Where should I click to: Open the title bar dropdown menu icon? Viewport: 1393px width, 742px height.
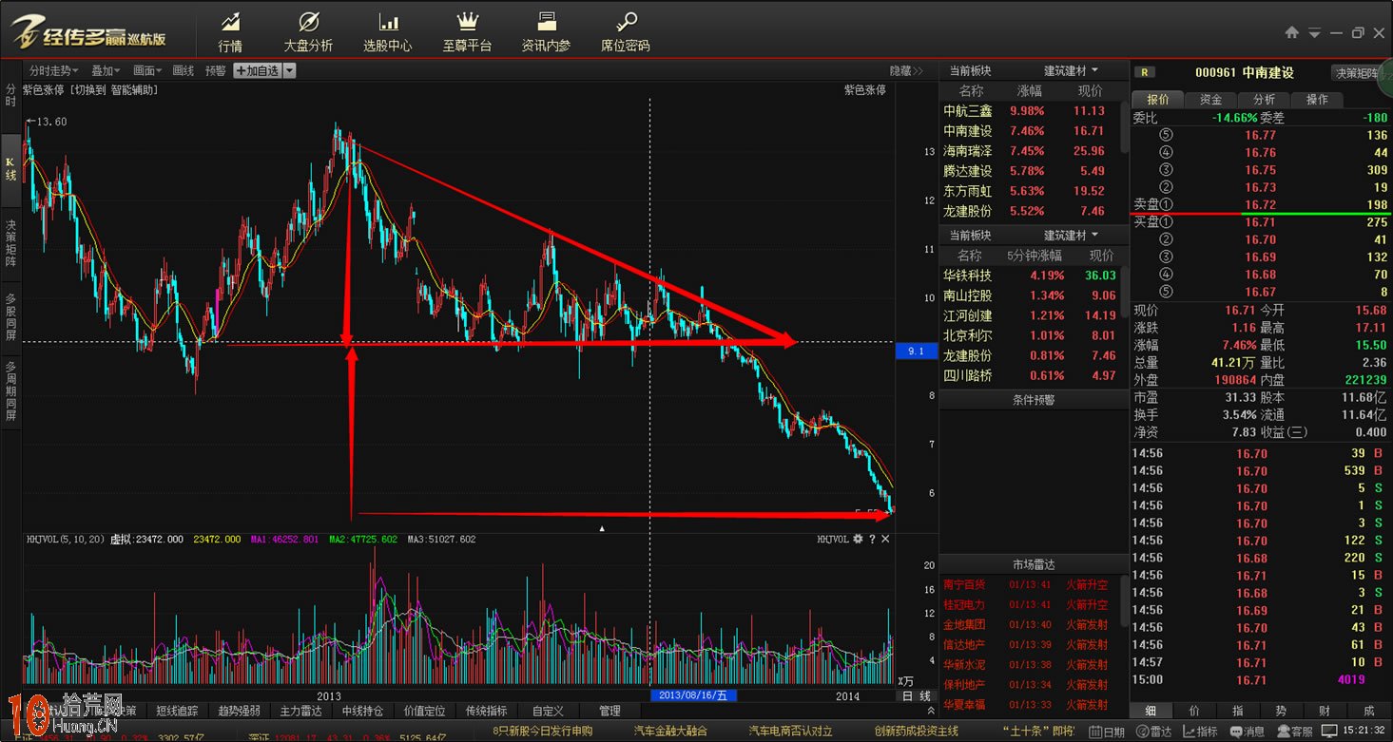(x=1314, y=33)
